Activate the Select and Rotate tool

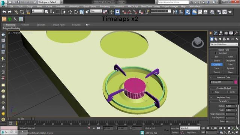76,12
